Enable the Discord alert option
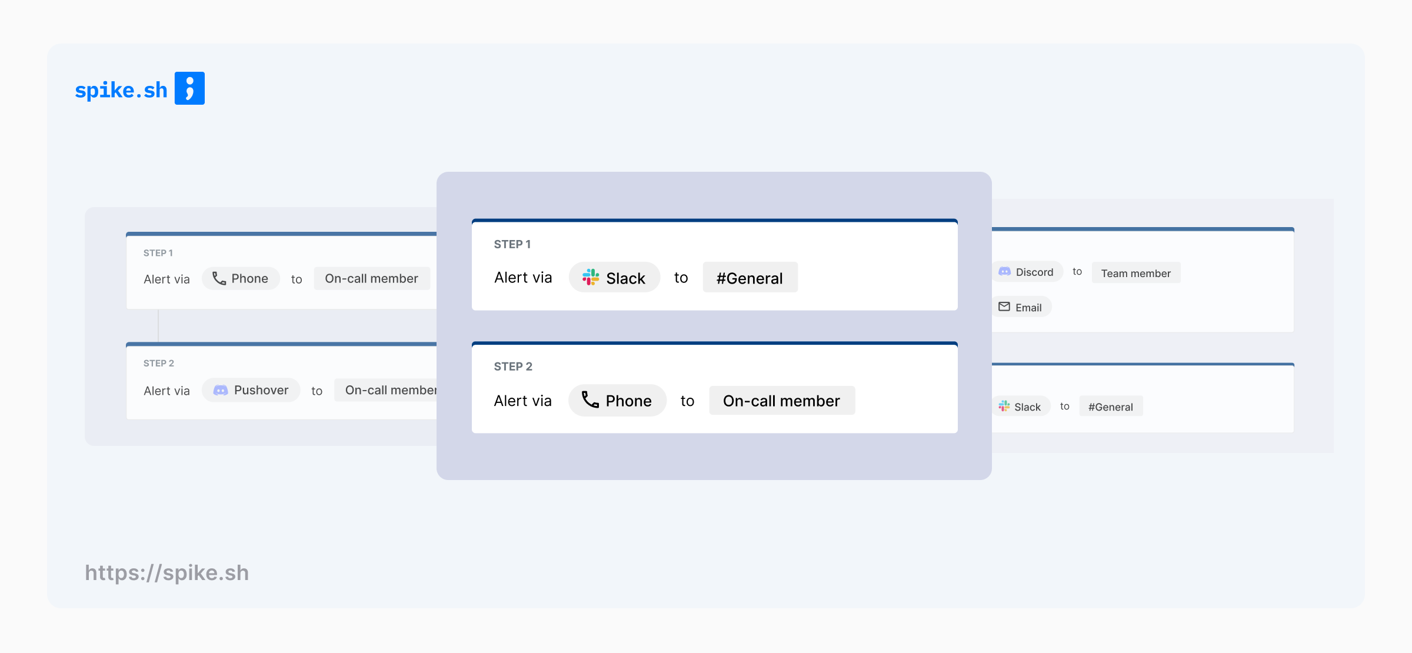 point(1027,272)
